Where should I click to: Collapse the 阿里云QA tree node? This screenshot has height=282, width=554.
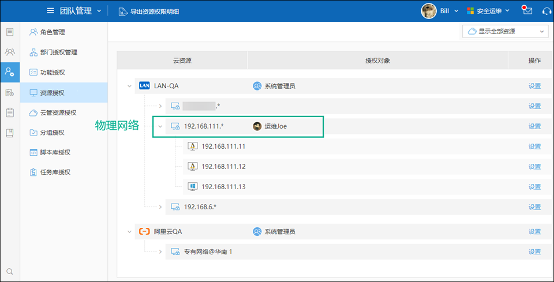click(x=129, y=231)
